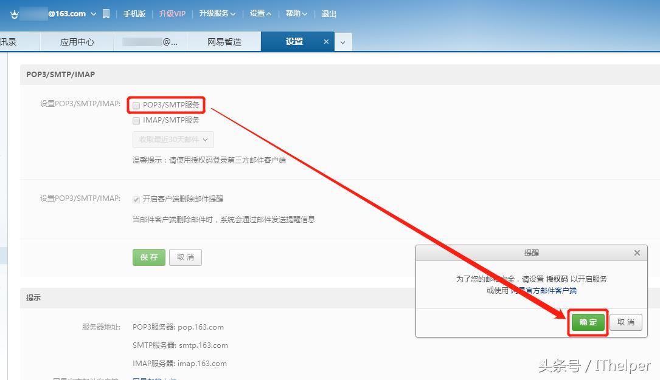Screen dimensions: 660x380
Task: Close the 设置 tab with its × icon
Action: tap(326, 41)
